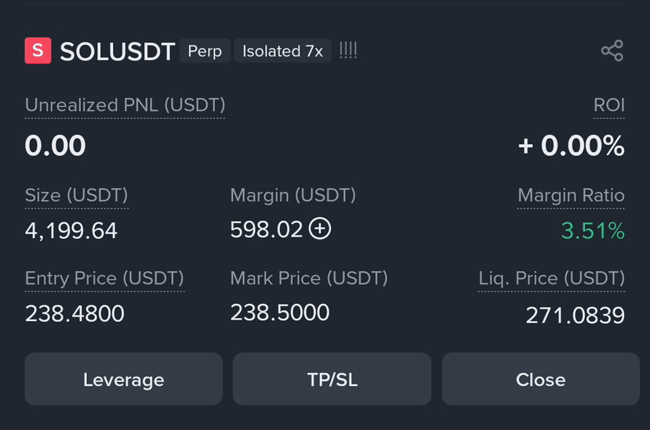This screenshot has width=650, height=430.
Task: Select the 598.02 margin amount
Action: [267, 229]
